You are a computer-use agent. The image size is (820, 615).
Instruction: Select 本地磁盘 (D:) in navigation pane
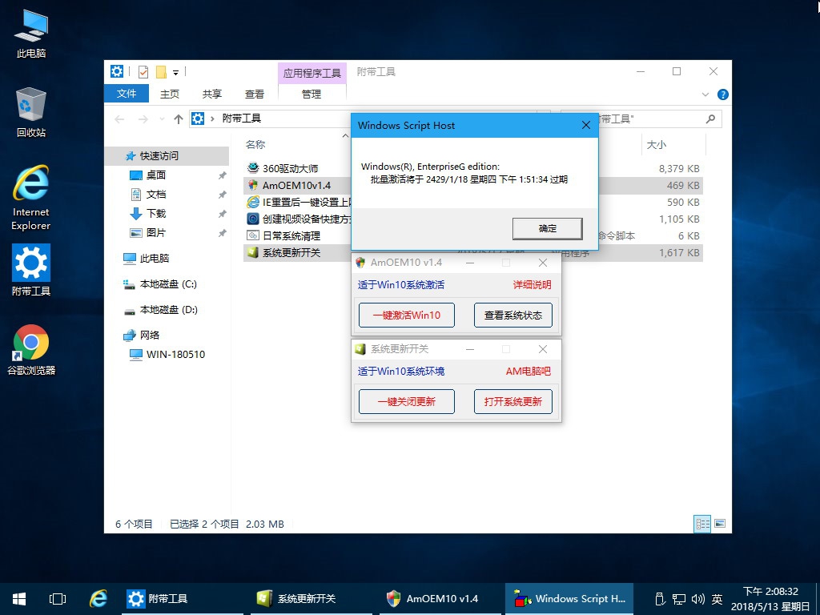pos(167,310)
